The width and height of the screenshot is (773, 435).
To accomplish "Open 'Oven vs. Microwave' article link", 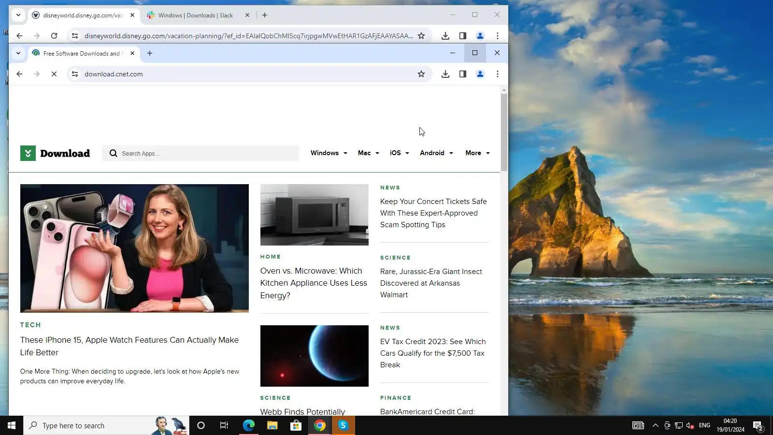I will tap(314, 283).
